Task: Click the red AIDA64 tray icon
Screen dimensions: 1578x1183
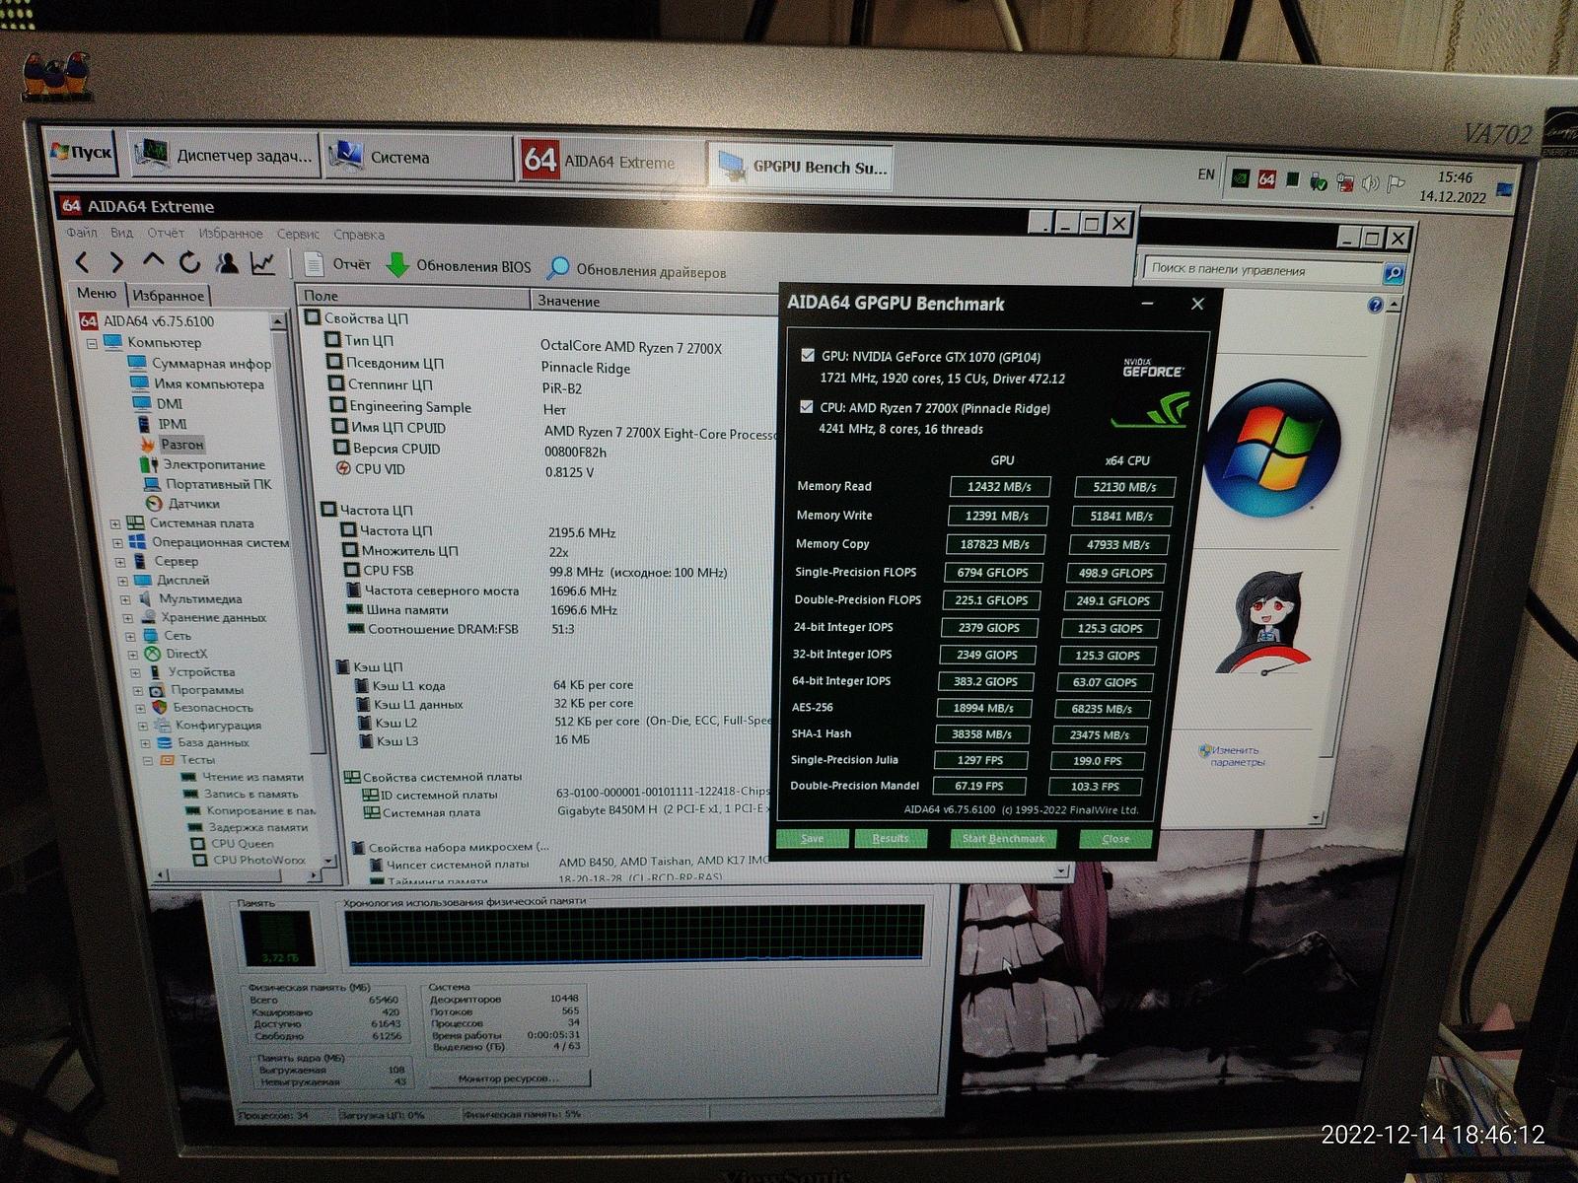Action: coord(1266,179)
